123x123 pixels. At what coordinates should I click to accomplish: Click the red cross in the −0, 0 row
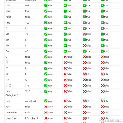[x=84, y=45]
